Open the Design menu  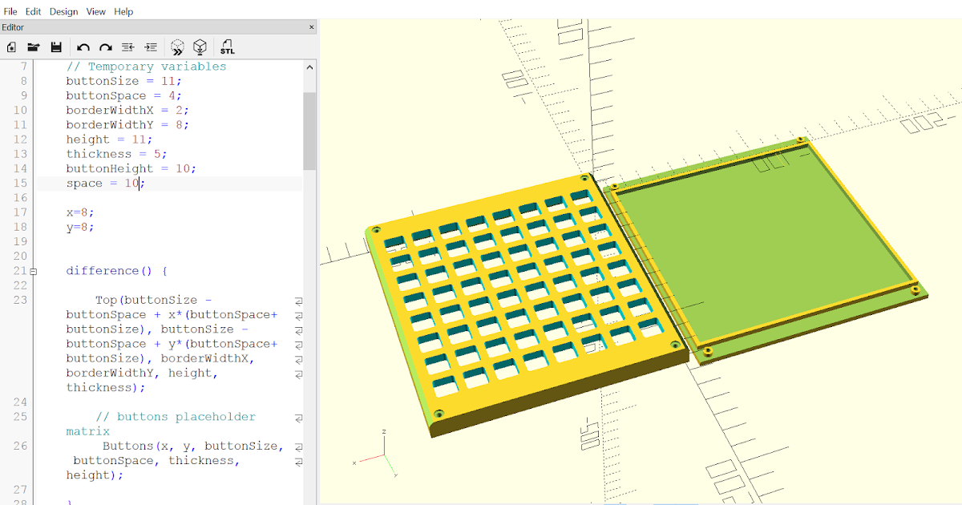(x=63, y=11)
